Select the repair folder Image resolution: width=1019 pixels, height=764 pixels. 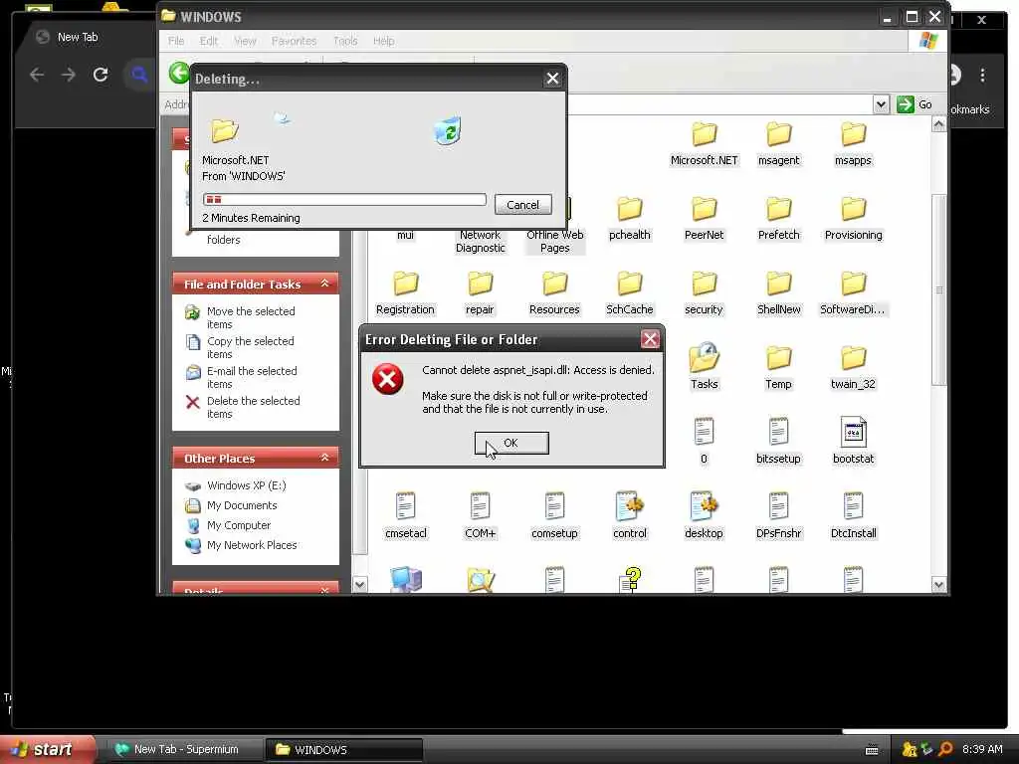click(x=480, y=293)
